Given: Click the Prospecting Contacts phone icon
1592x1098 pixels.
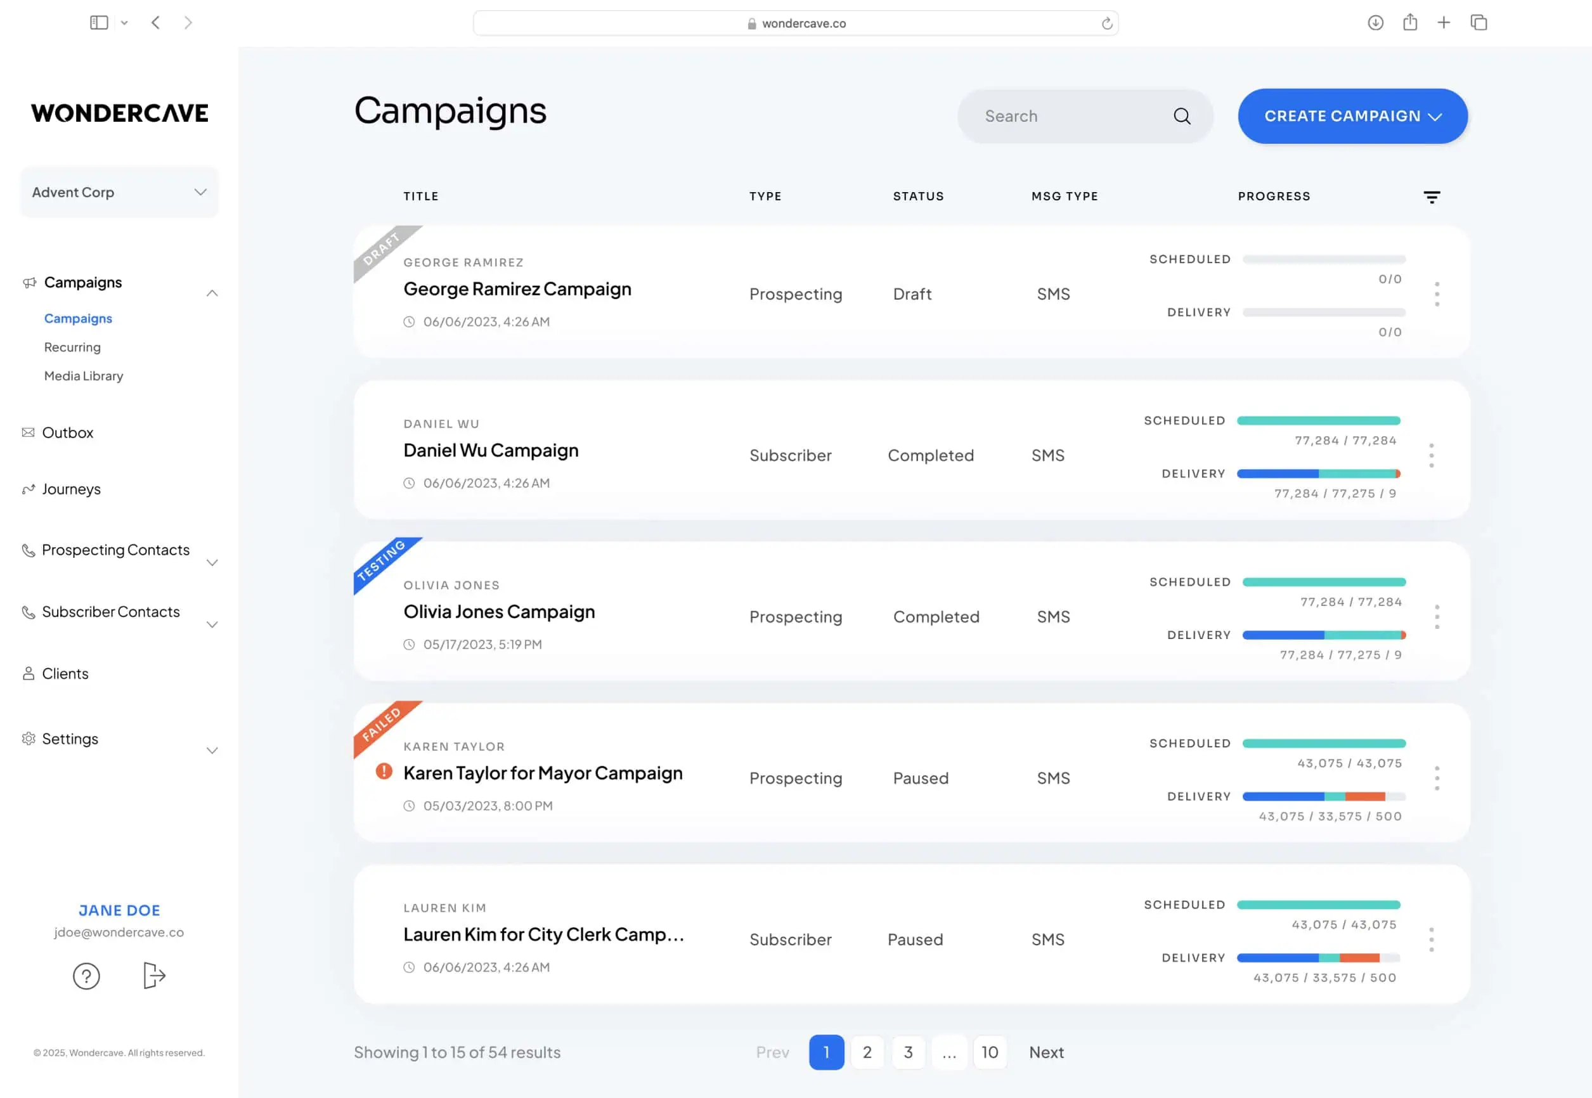Looking at the screenshot, I should (x=28, y=550).
